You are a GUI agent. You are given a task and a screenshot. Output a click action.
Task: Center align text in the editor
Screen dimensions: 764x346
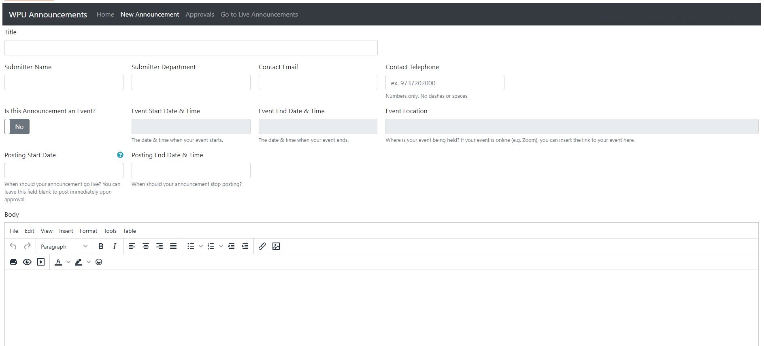pyautogui.click(x=146, y=246)
